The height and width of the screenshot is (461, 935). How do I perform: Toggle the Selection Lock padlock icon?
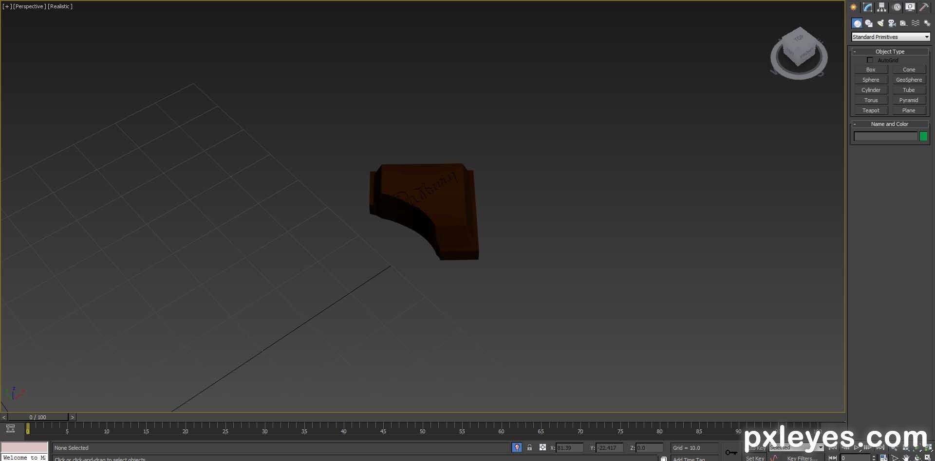click(529, 447)
